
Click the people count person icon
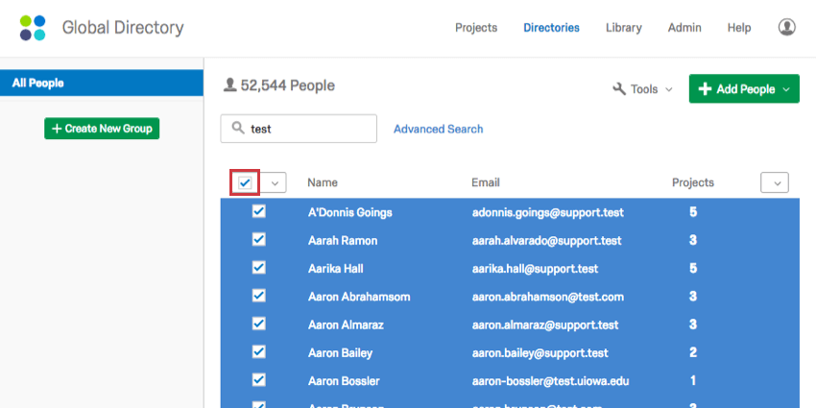[229, 85]
